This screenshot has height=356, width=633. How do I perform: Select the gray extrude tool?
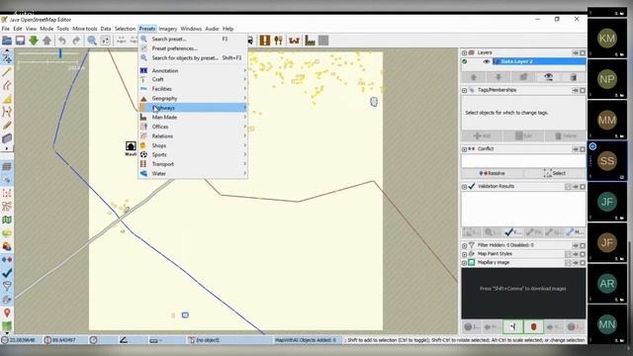tap(7, 138)
